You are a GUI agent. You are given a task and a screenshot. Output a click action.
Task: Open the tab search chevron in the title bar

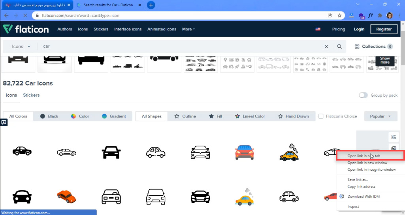(358, 4)
